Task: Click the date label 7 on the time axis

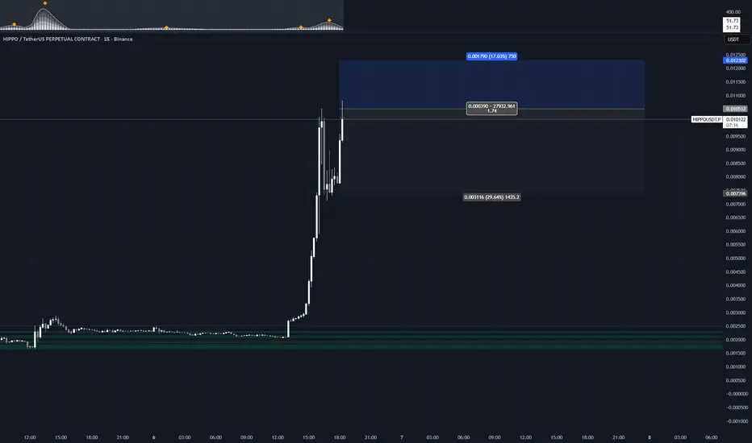Action: [x=402, y=437]
